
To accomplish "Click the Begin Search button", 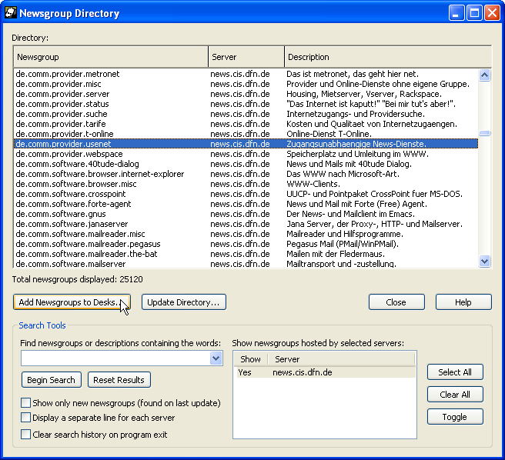I will pyautogui.click(x=52, y=380).
